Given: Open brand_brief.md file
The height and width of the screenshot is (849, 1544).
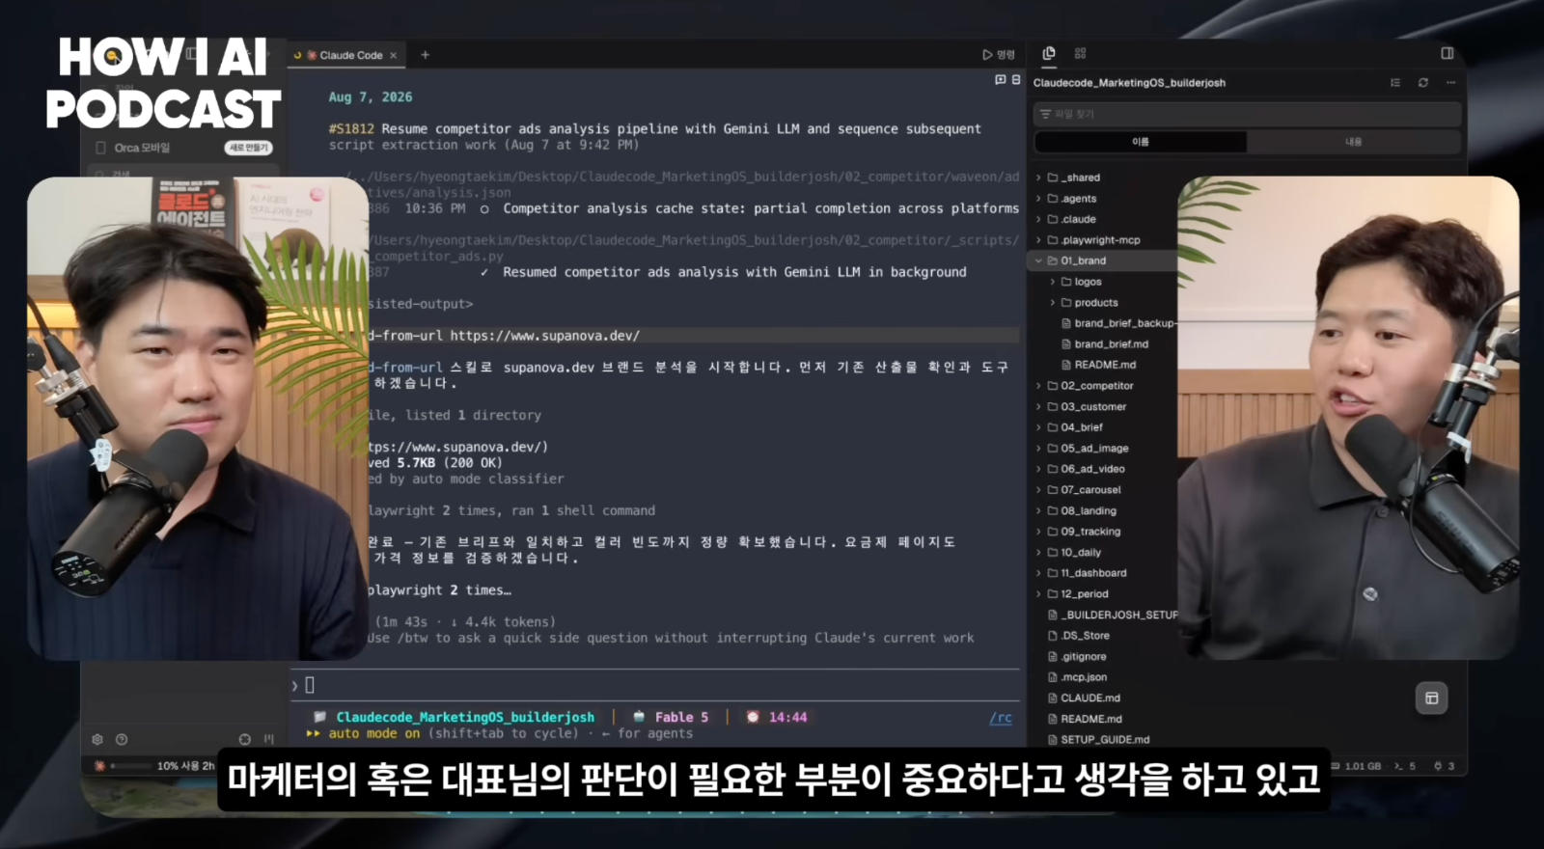Looking at the screenshot, I should (1111, 344).
